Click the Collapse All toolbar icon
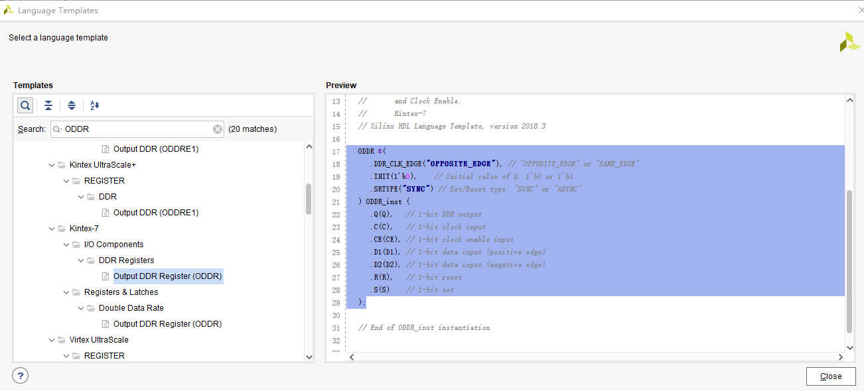864x391 pixels. point(48,105)
